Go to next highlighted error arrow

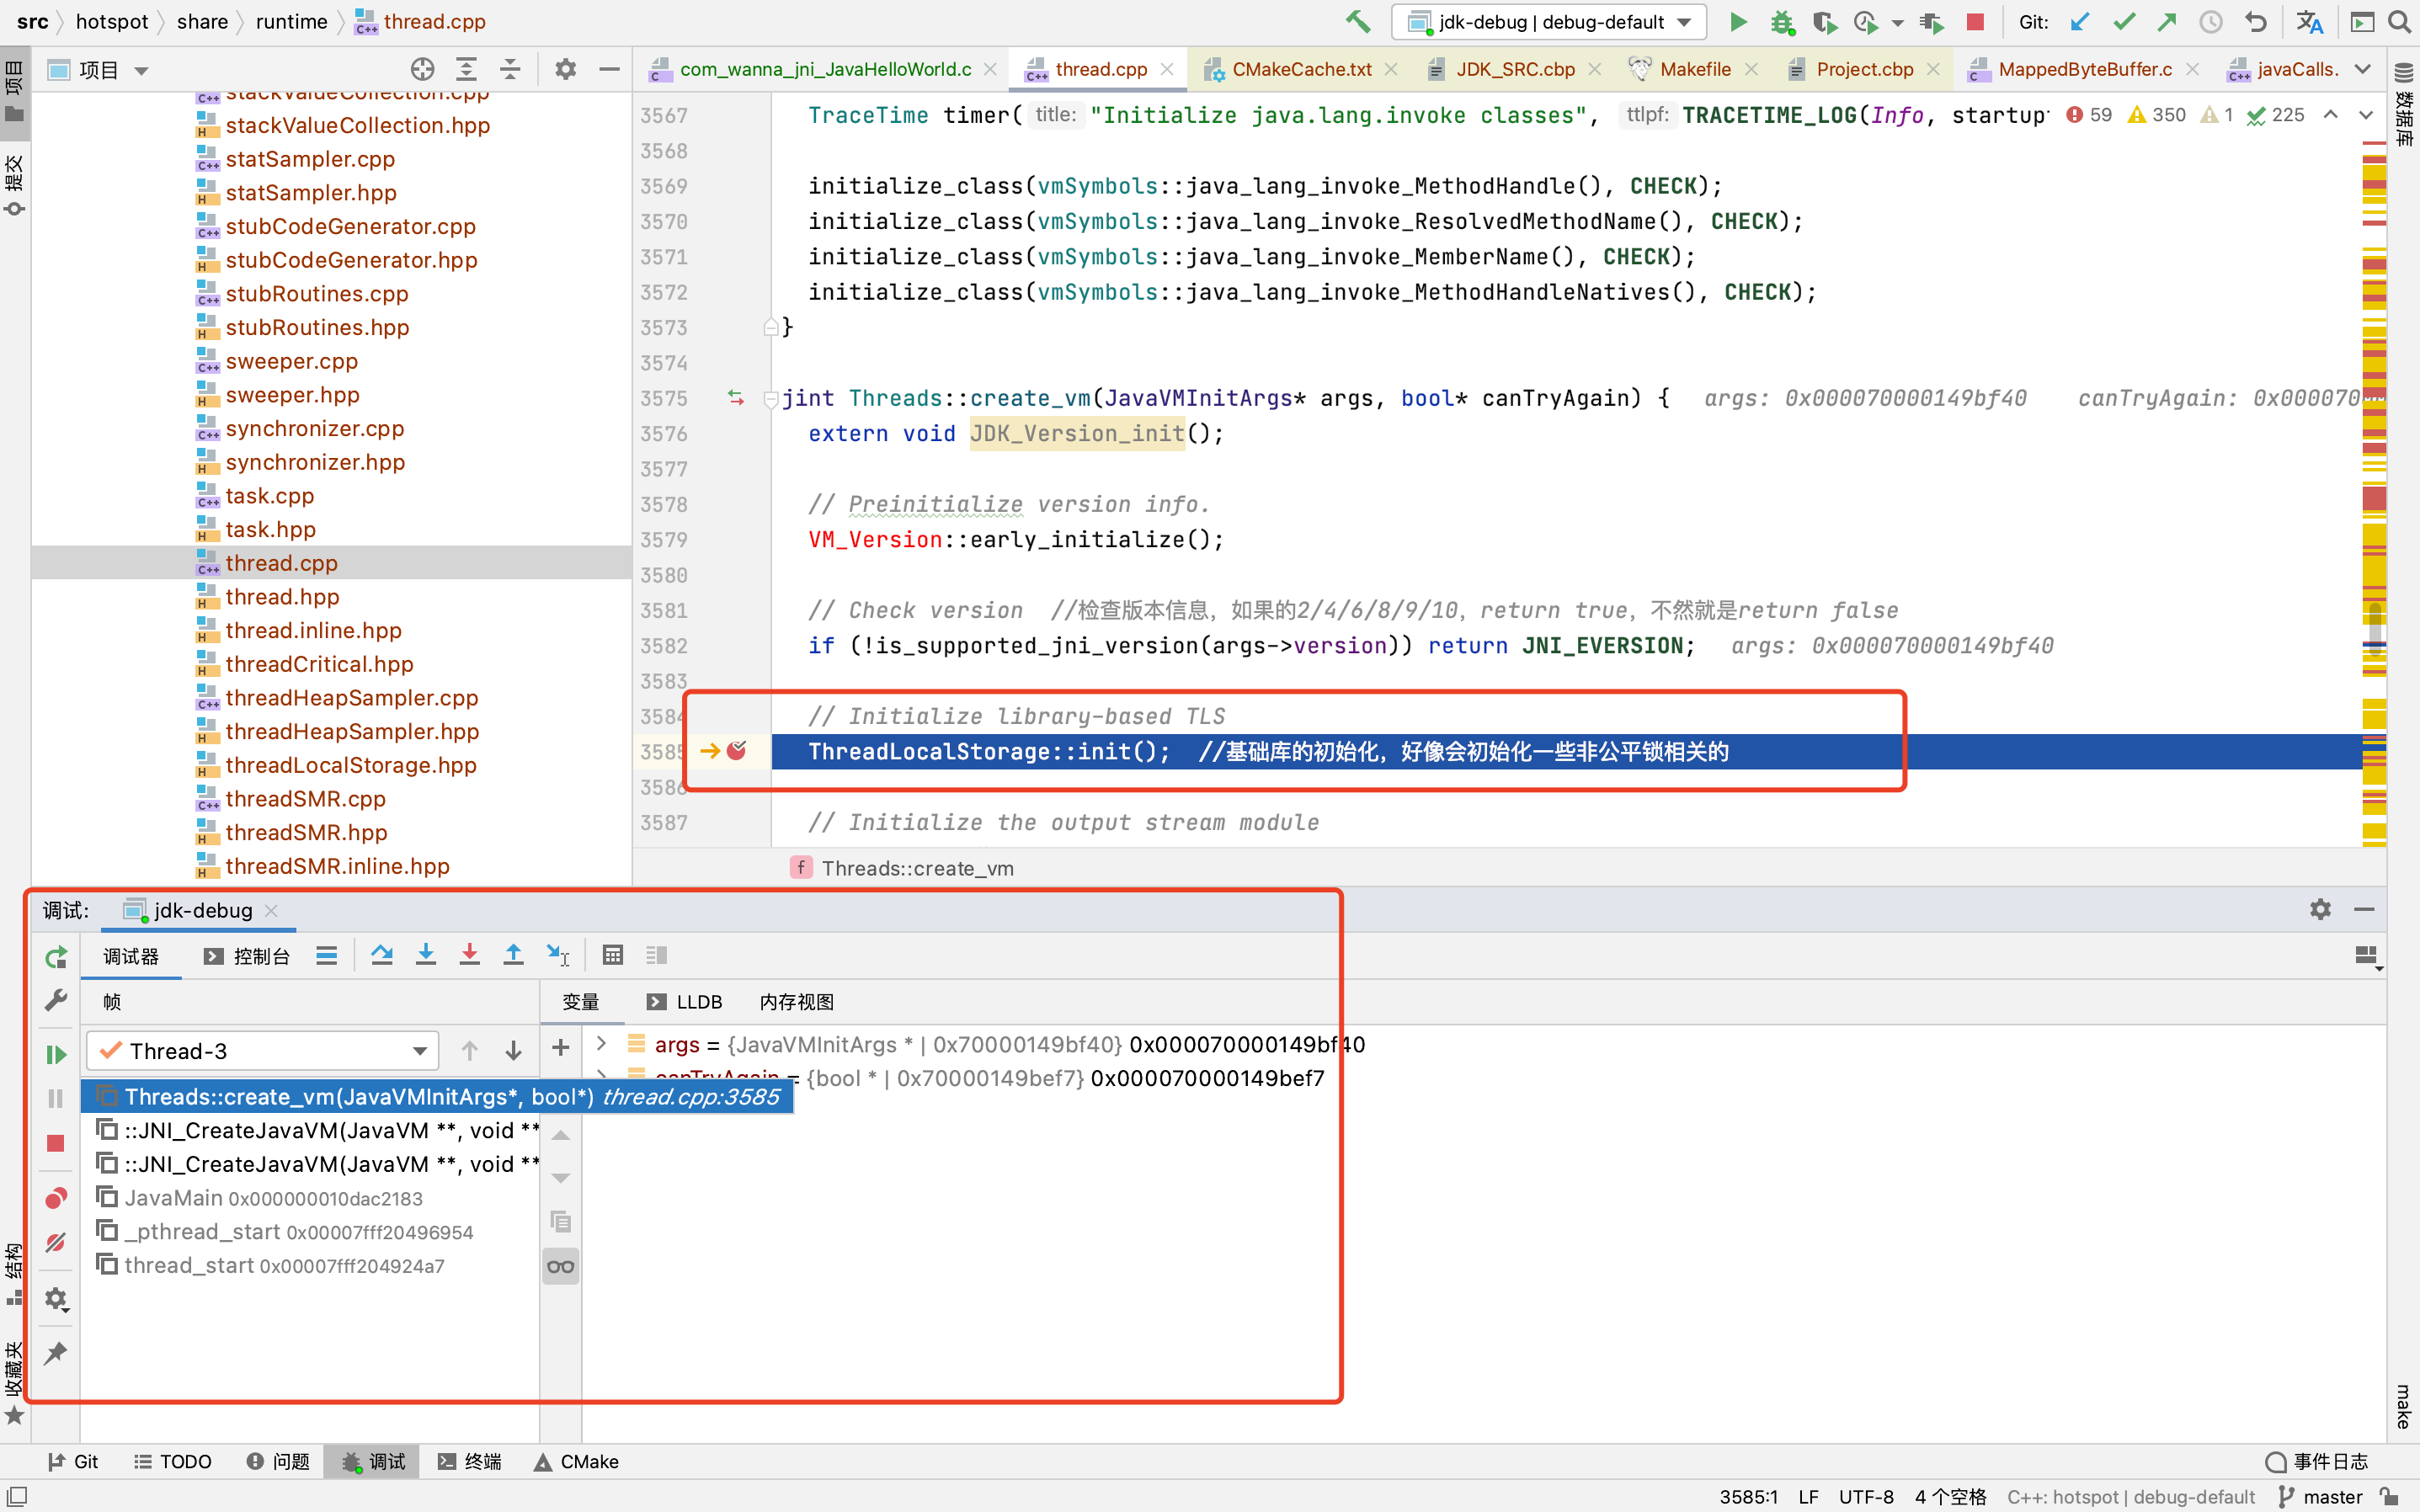point(2366,115)
